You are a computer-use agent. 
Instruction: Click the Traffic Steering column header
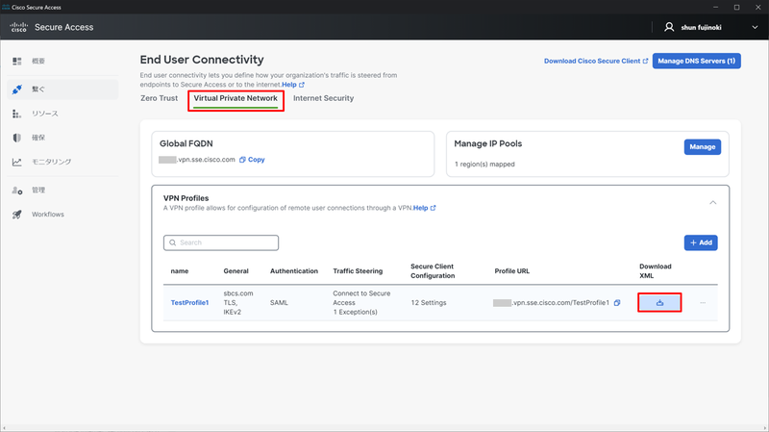[x=358, y=271]
